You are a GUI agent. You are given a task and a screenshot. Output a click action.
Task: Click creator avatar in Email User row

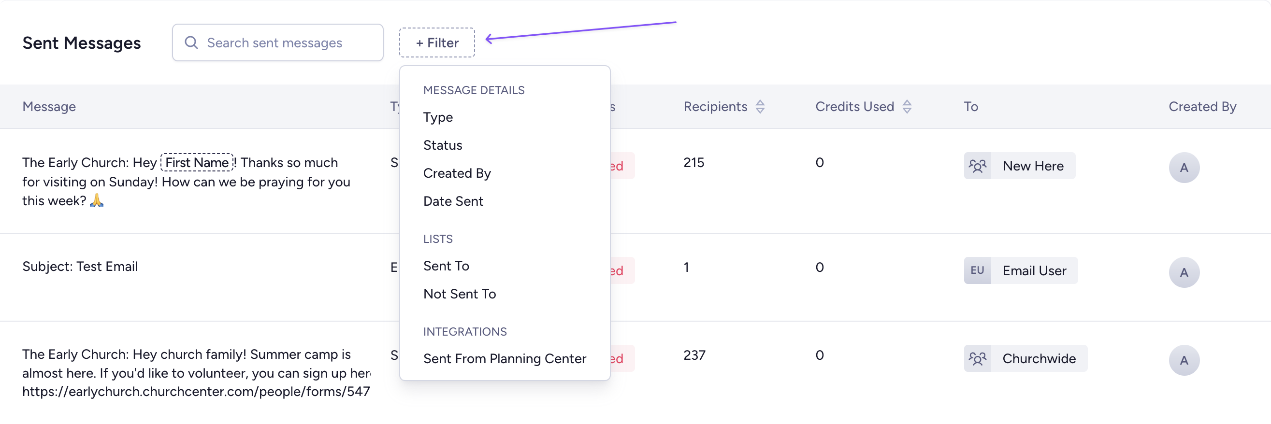(x=1184, y=273)
